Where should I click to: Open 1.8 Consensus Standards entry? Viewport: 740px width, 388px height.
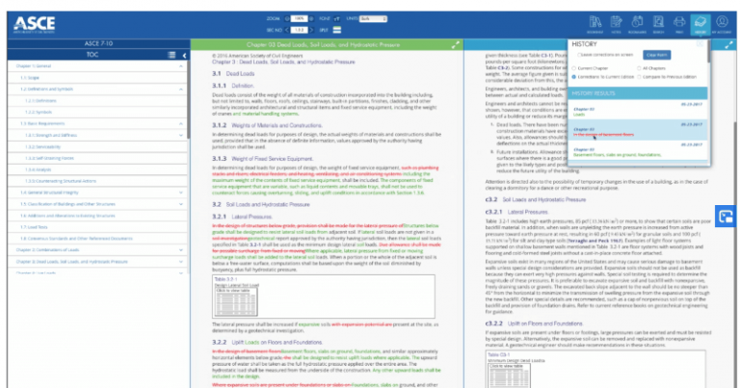76,239
